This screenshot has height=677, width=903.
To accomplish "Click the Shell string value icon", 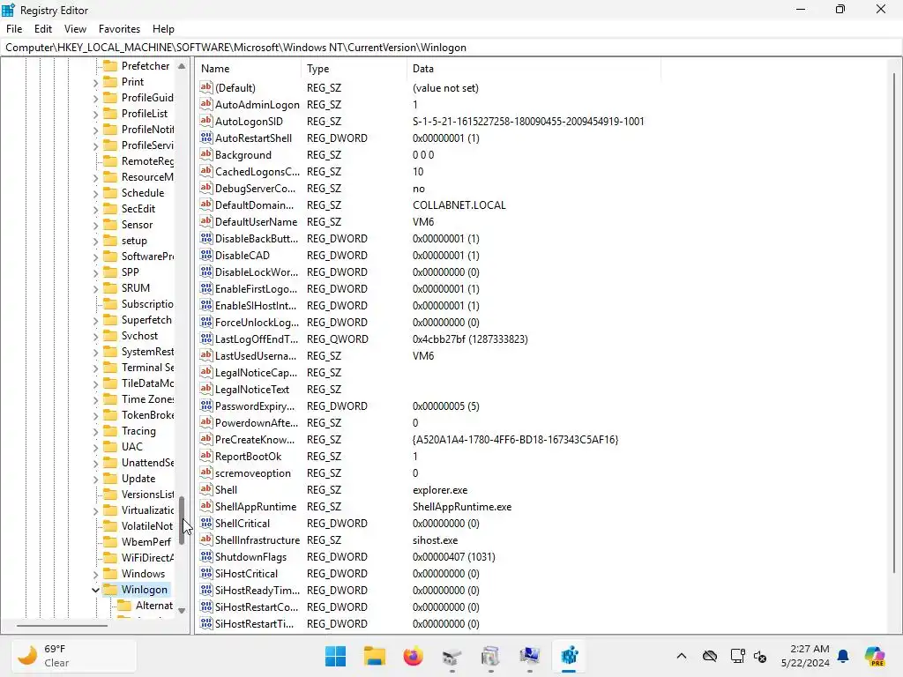I will 206,489.
